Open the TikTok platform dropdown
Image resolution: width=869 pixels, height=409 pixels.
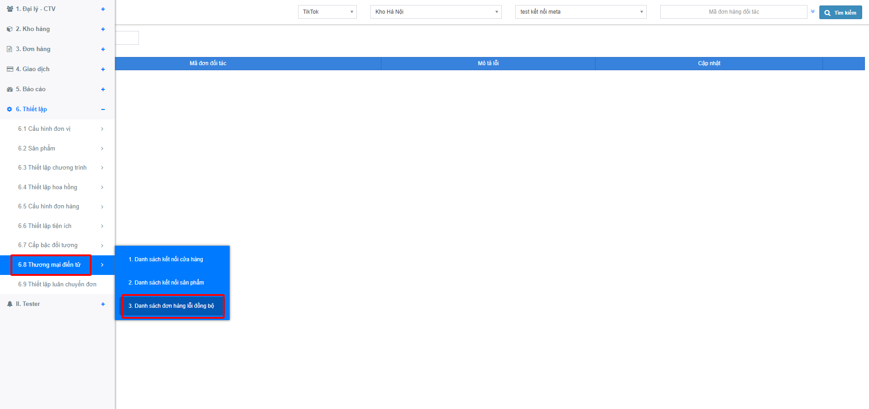[327, 12]
